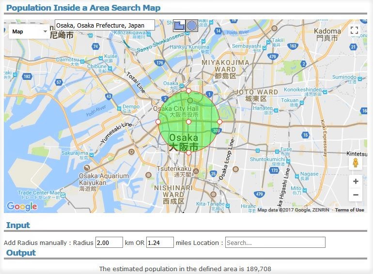Click the circle's bottom edge handle
The width and height of the screenshot is (373, 274).
pos(188,153)
